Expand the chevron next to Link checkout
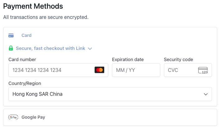 click(x=90, y=49)
